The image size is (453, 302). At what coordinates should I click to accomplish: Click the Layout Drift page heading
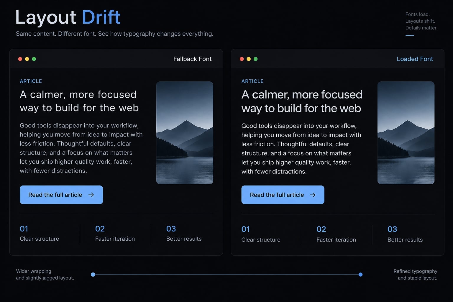coord(68,17)
